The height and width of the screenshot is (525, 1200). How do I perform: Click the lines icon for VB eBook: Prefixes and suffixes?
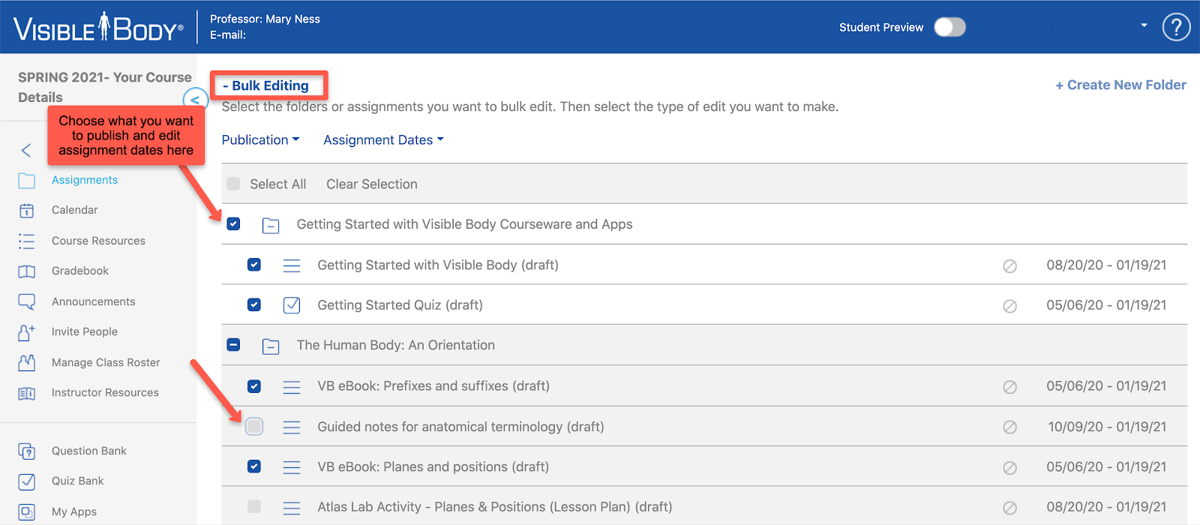coord(292,386)
